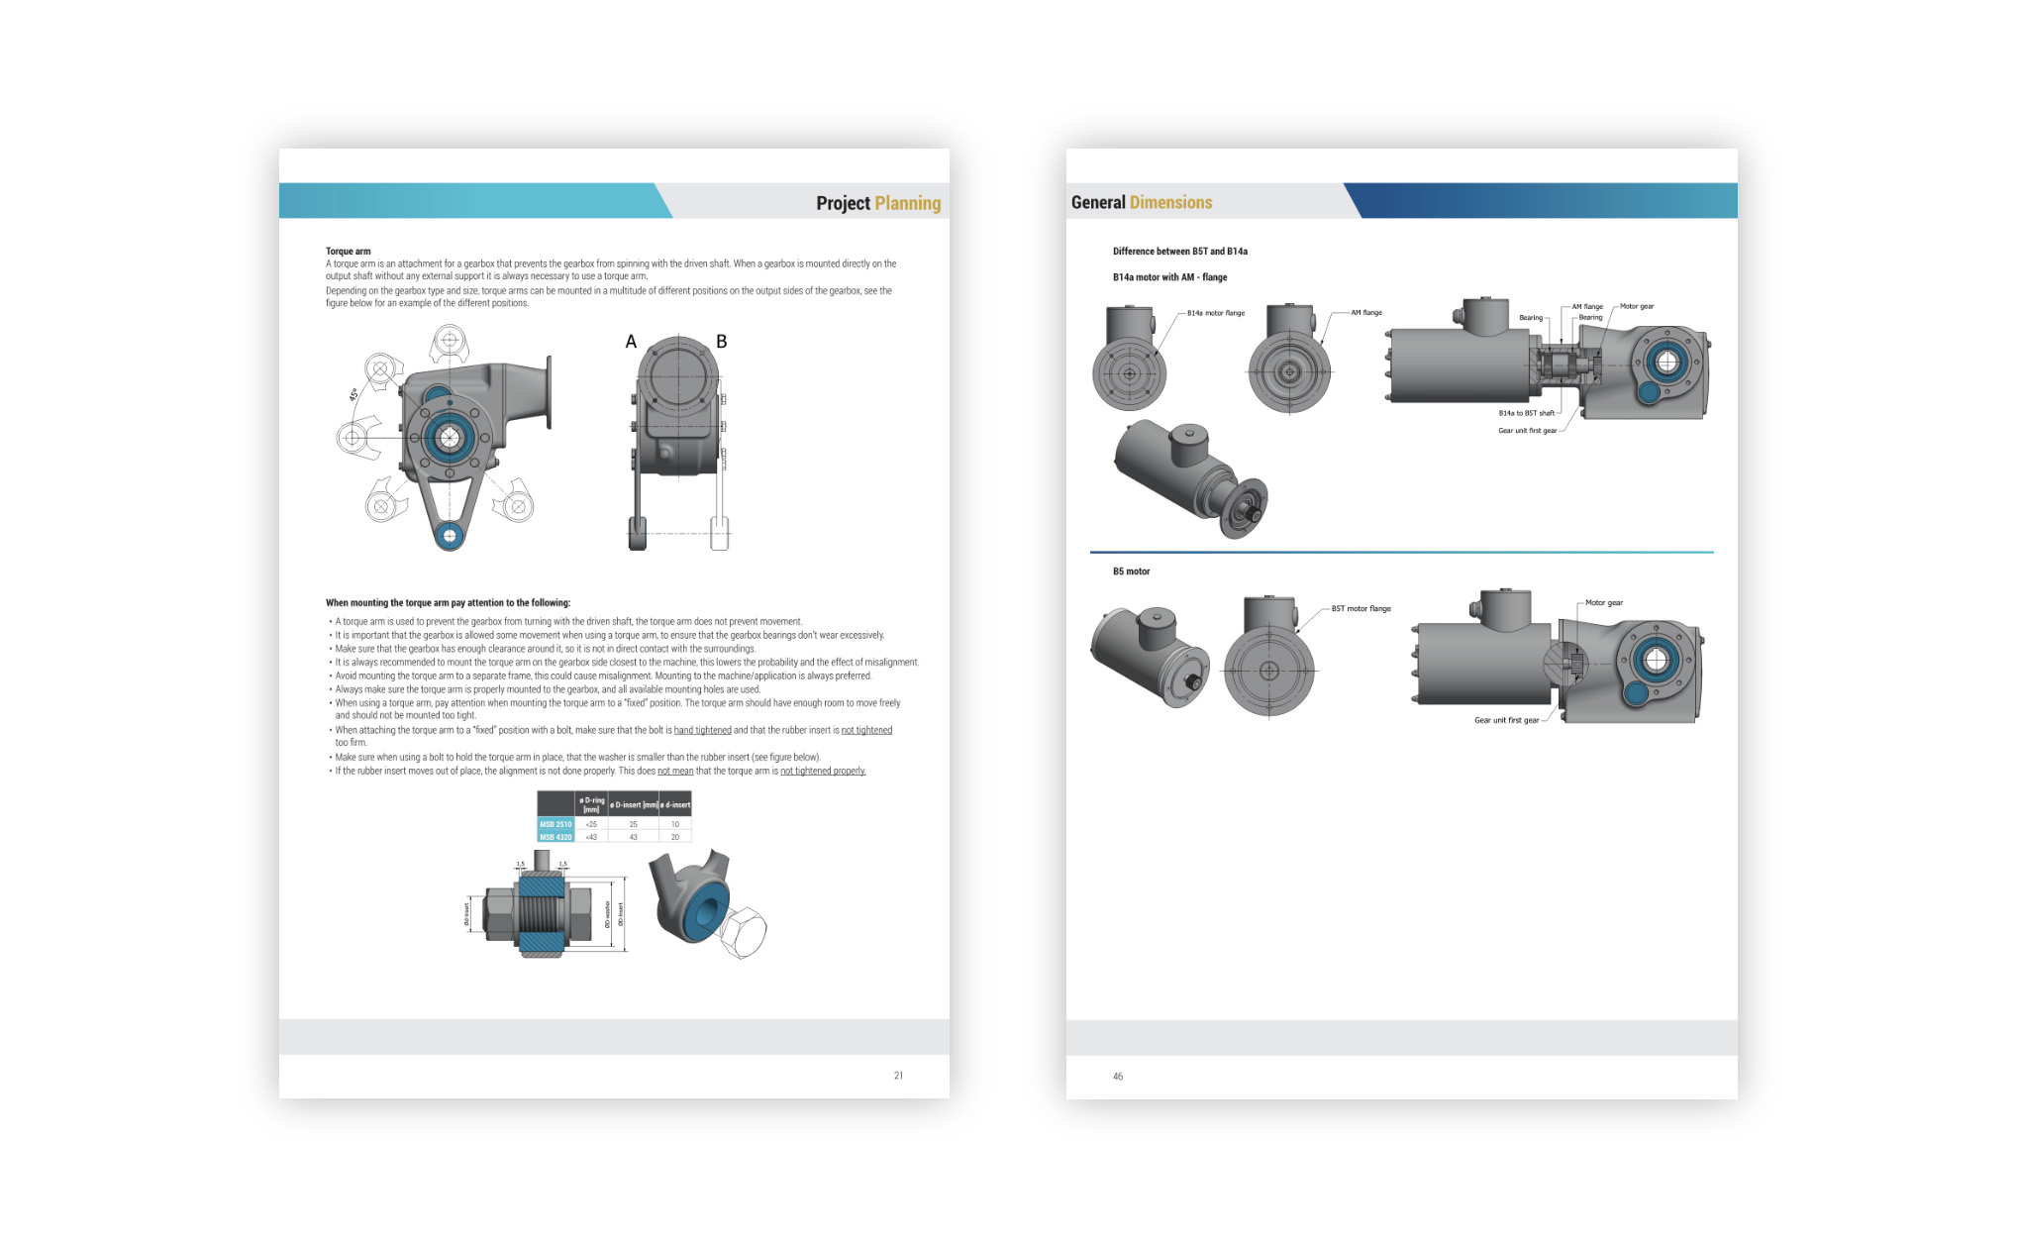Select the "B5 motor" section heading

pos(1132,572)
